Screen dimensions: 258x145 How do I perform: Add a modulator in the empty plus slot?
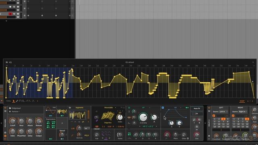click(x=62, y=123)
